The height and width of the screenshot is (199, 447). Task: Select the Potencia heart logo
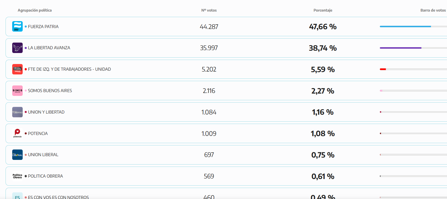pos(17,133)
